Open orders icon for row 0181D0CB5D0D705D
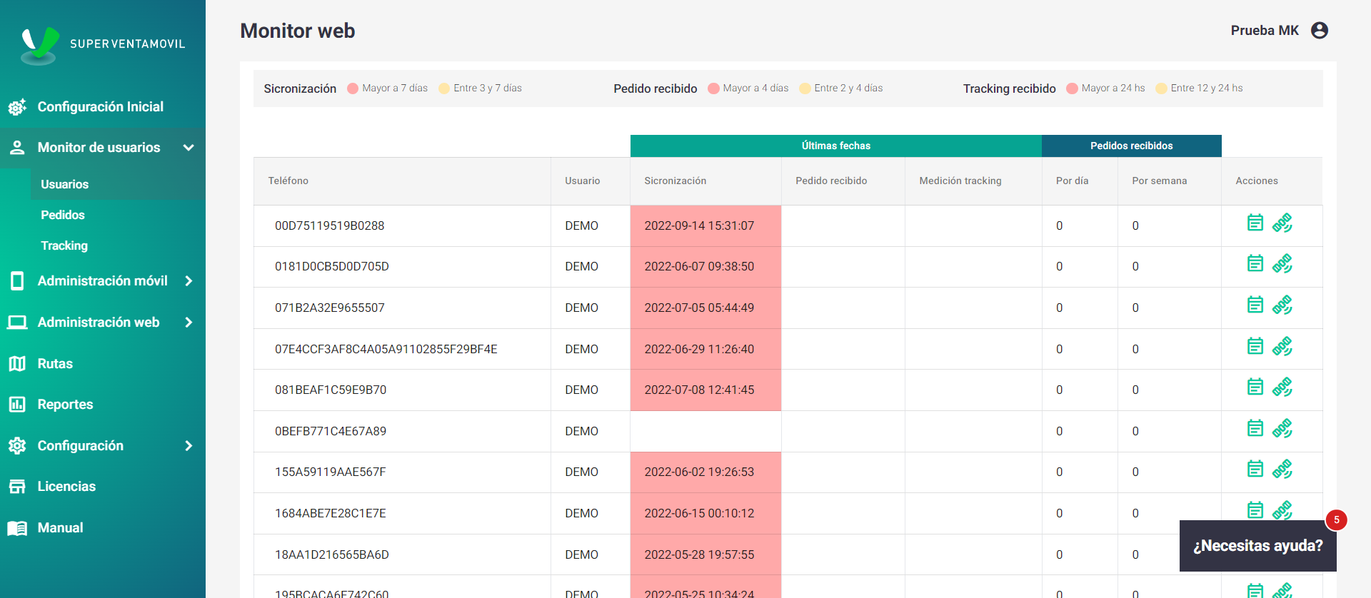1371x598 pixels. click(1255, 263)
